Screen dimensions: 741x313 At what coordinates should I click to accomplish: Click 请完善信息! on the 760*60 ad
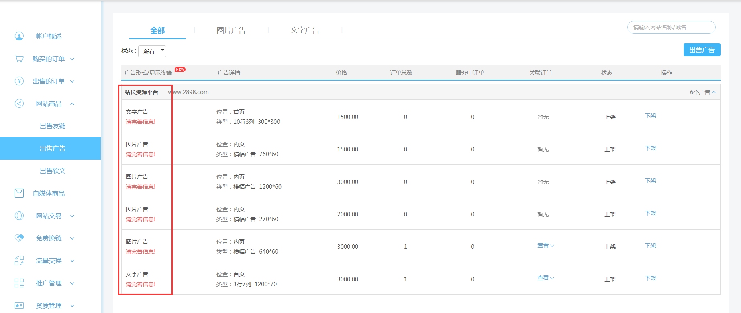141,154
